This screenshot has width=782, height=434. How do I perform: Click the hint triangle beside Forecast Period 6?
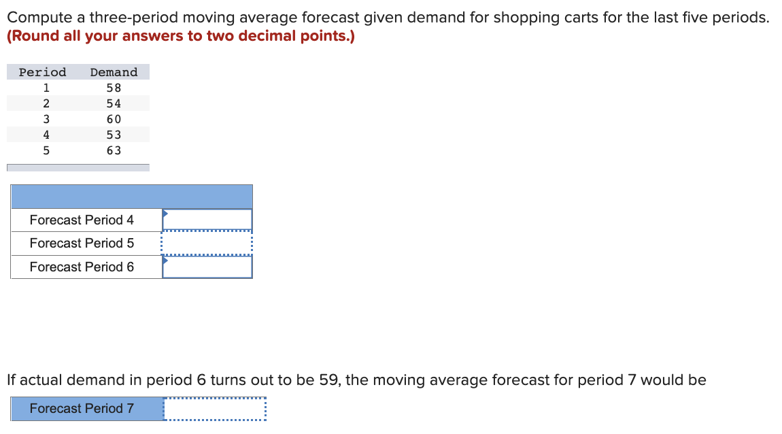coord(164,260)
